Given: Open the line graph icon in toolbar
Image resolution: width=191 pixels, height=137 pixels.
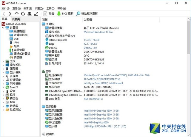Looking at the screenshot, I should (x=36, y=13).
